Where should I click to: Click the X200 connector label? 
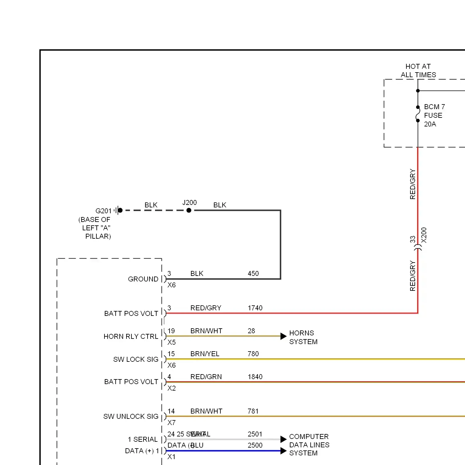(x=424, y=235)
